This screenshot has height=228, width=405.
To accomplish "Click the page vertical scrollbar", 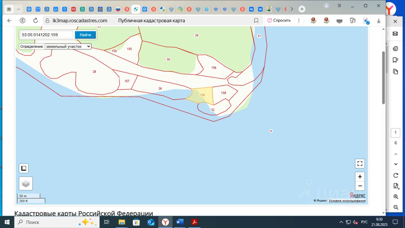I will [x=383, y=78].
